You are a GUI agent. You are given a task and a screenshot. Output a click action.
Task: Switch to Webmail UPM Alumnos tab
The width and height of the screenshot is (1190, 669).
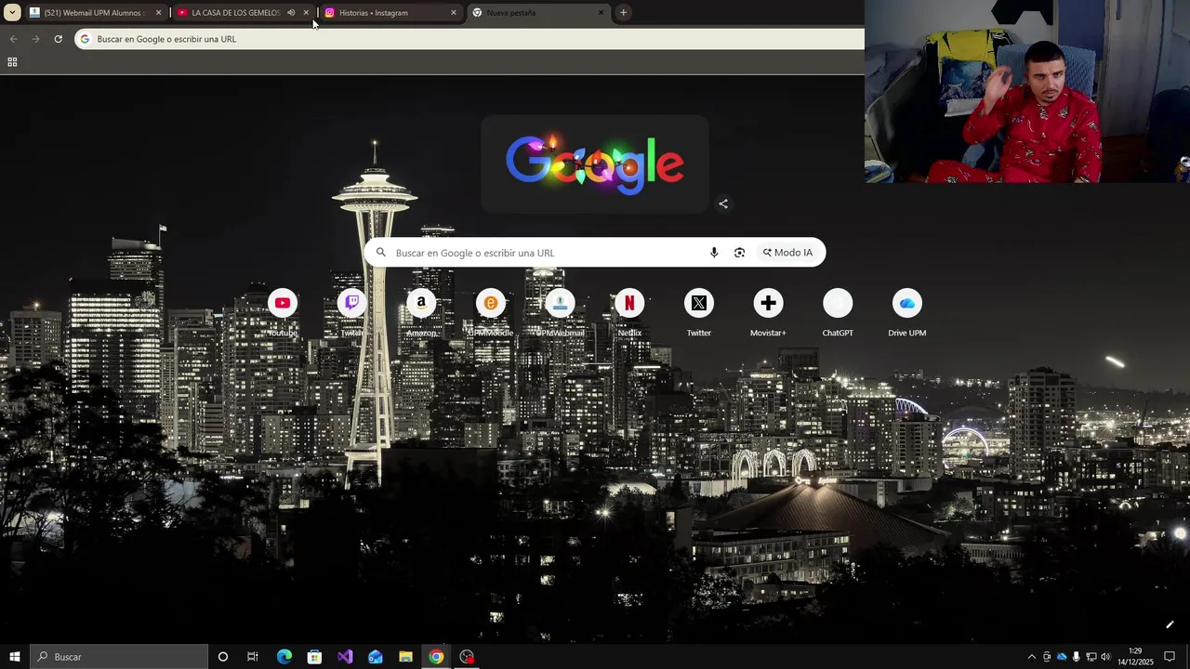click(x=96, y=13)
